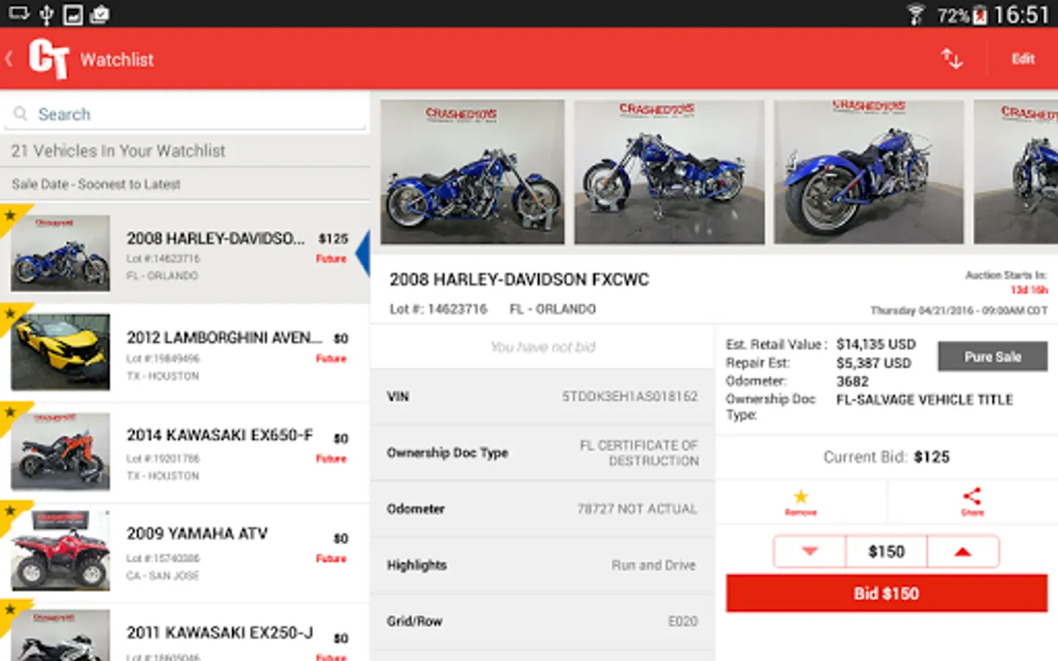Select the 2014 Kawasaki EX650-F watchlist item
1058x661 pixels.
point(185,453)
